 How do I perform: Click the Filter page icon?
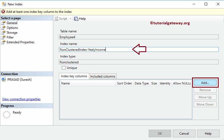pos(3,37)
